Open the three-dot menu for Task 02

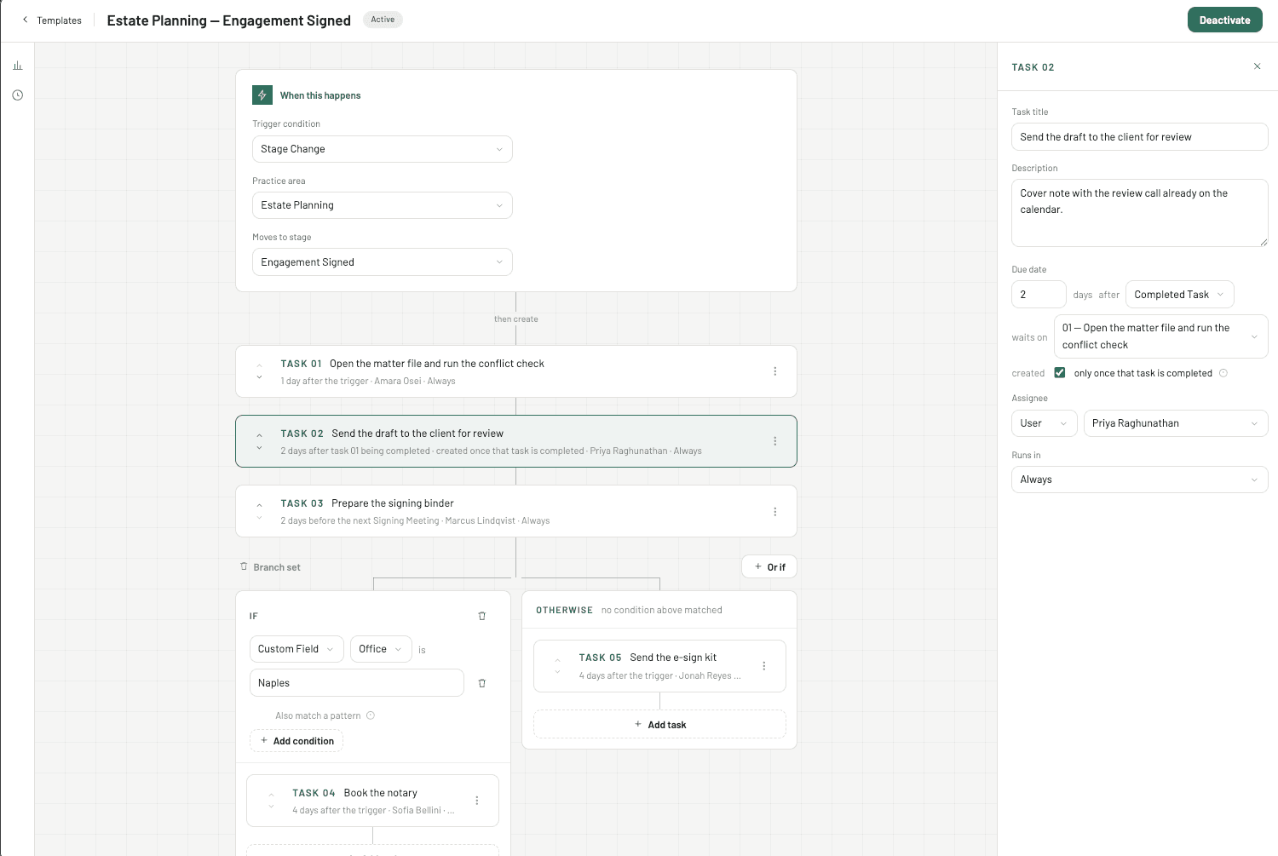(774, 441)
